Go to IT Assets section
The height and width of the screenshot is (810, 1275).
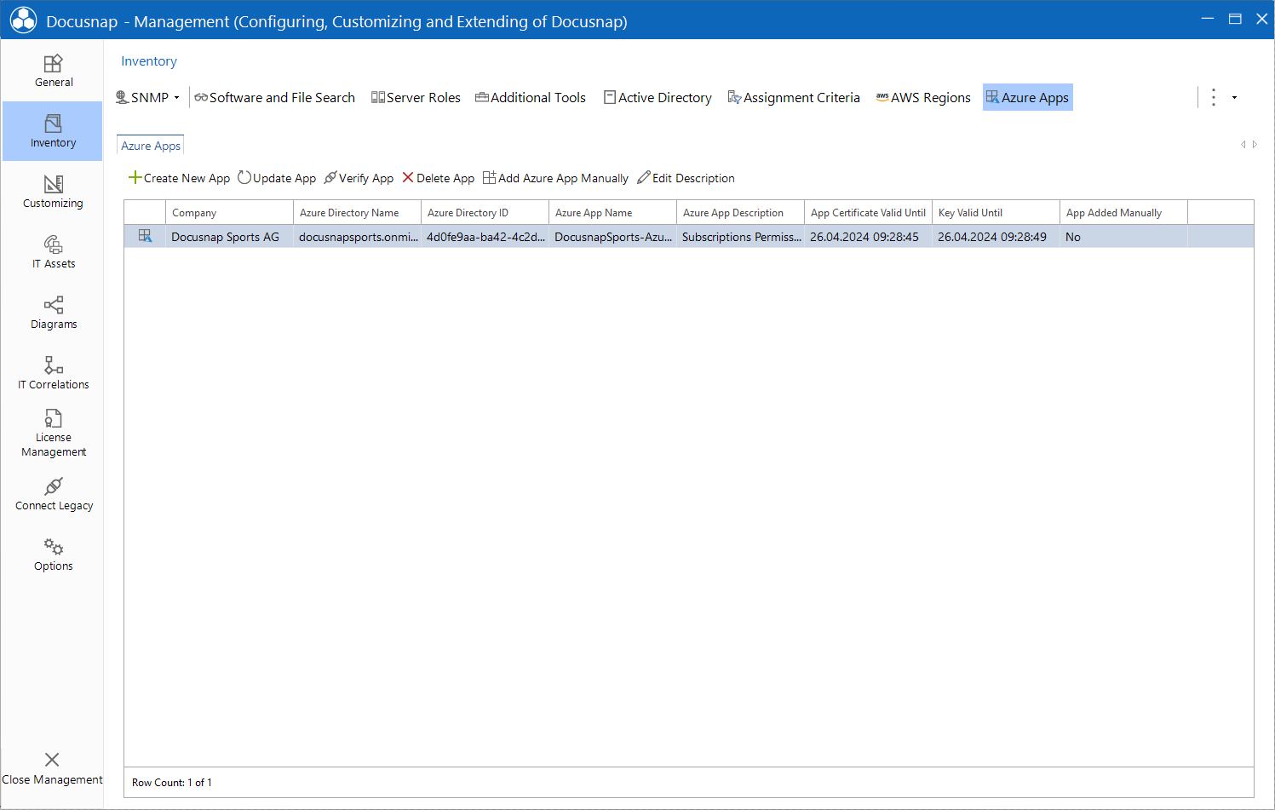[53, 252]
